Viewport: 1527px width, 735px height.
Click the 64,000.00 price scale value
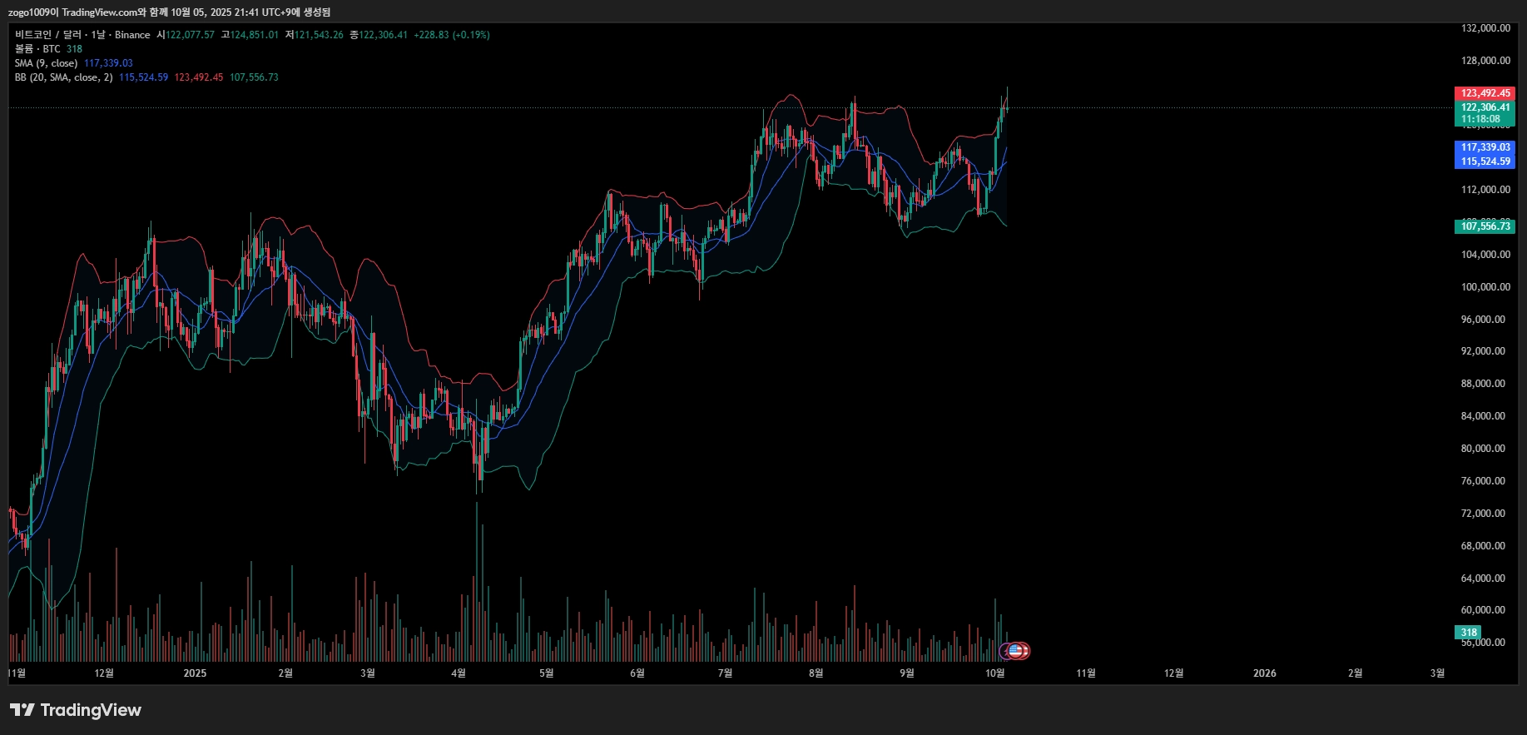tap(1483, 579)
